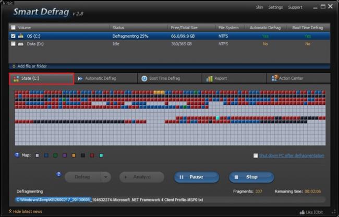Check the Data (D:) volume checkbox
This screenshot has width=339, height=217.
click(x=13, y=44)
